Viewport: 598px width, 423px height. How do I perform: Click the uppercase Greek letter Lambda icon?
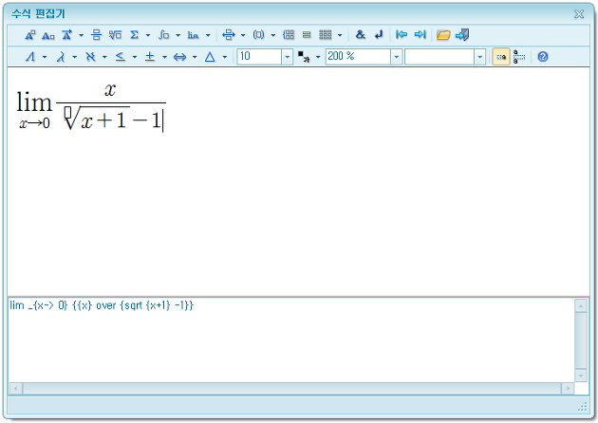tap(30, 57)
